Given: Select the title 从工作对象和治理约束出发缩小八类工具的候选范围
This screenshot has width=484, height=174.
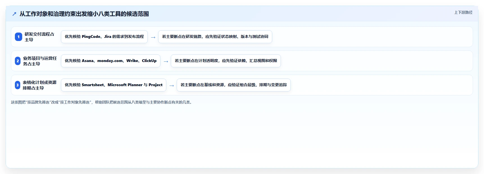Looking at the screenshot, I should pyautogui.click(x=84, y=14).
